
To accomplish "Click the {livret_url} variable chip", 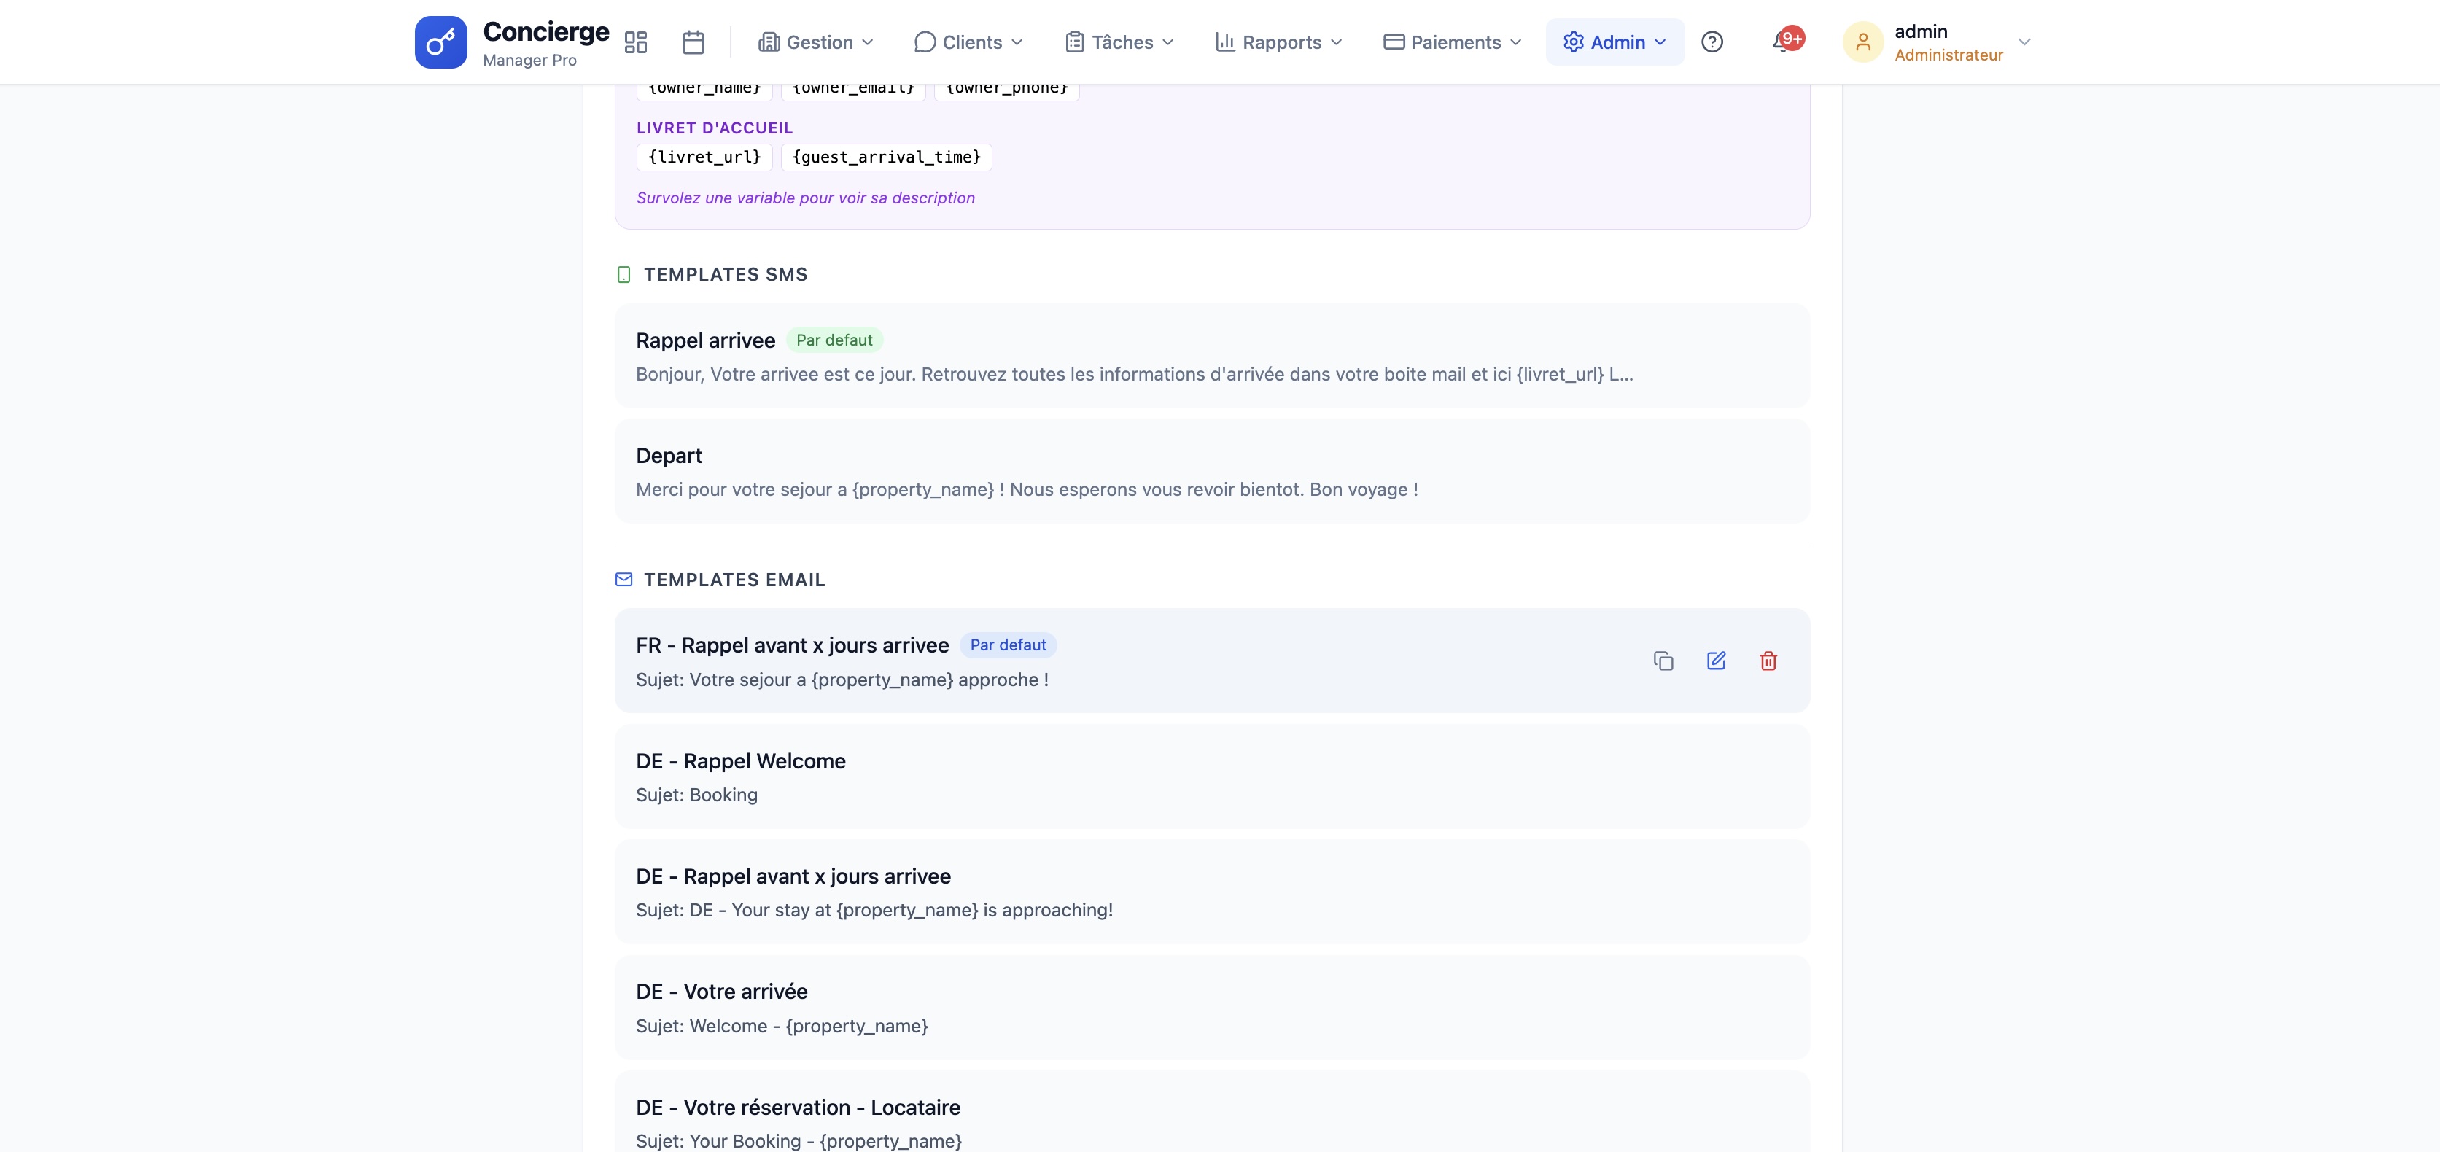I will click(704, 157).
